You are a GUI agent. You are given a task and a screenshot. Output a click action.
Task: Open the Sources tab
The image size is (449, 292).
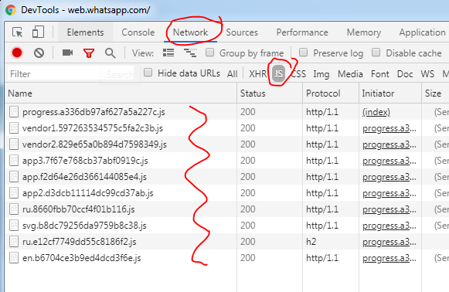(242, 32)
